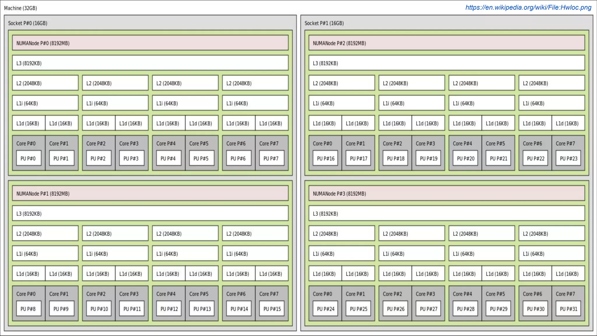Click the PU P#7 box

pos(272,158)
